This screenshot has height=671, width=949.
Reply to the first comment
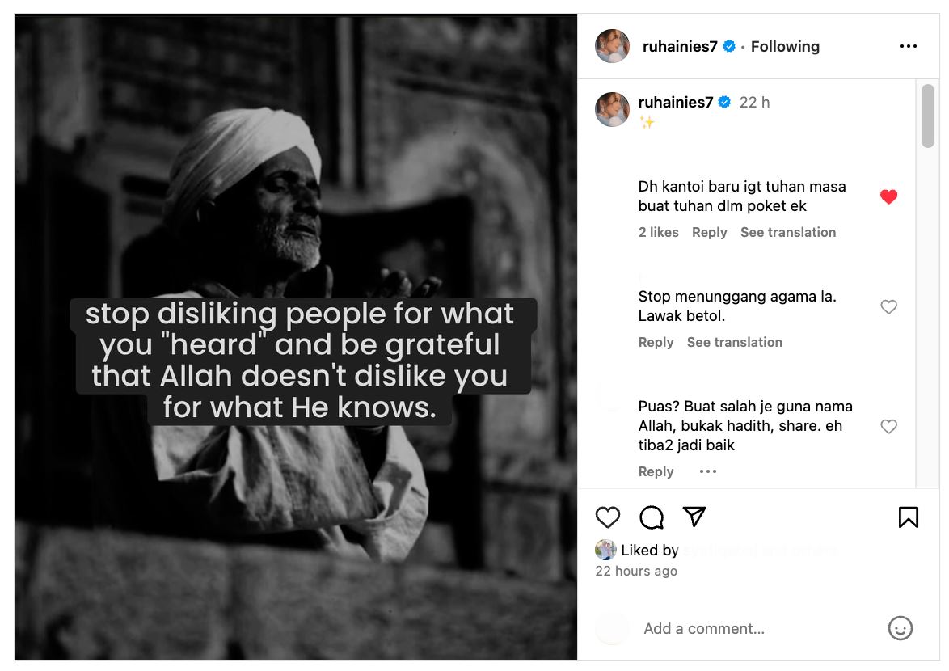point(709,232)
